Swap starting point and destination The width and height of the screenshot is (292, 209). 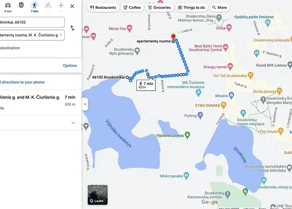click(x=72, y=28)
